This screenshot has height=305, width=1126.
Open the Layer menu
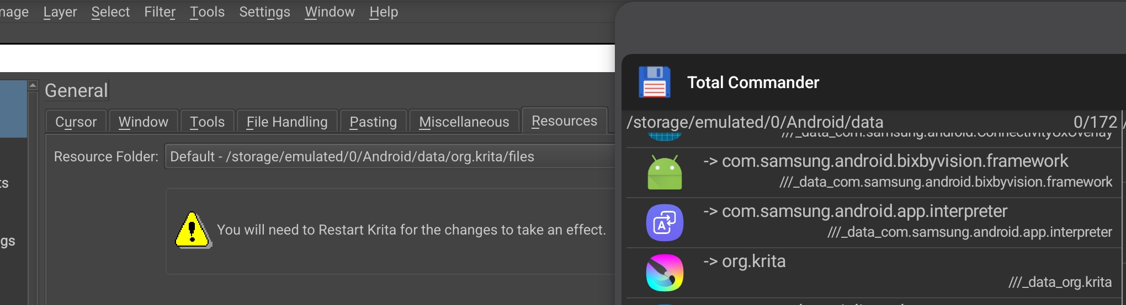pyautogui.click(x=60, y=12)
